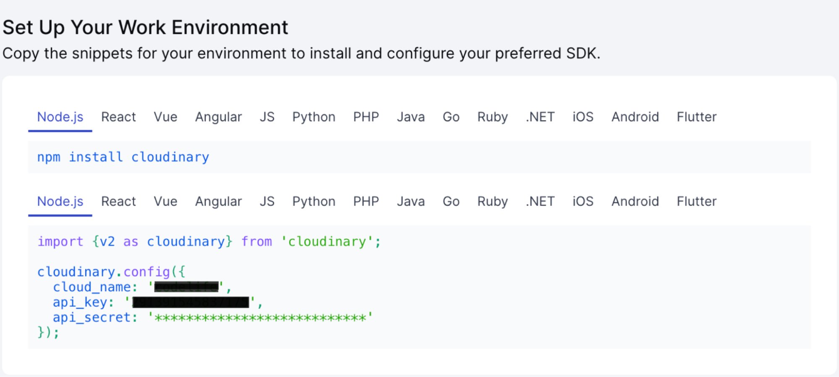The width and height of the screenshot is (839, 377).
Task: Choose Java tab in install snippet row
Action: [411, 117]
